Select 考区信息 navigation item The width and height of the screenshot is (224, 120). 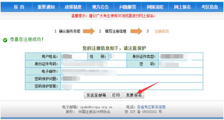(x=210, y=7)
